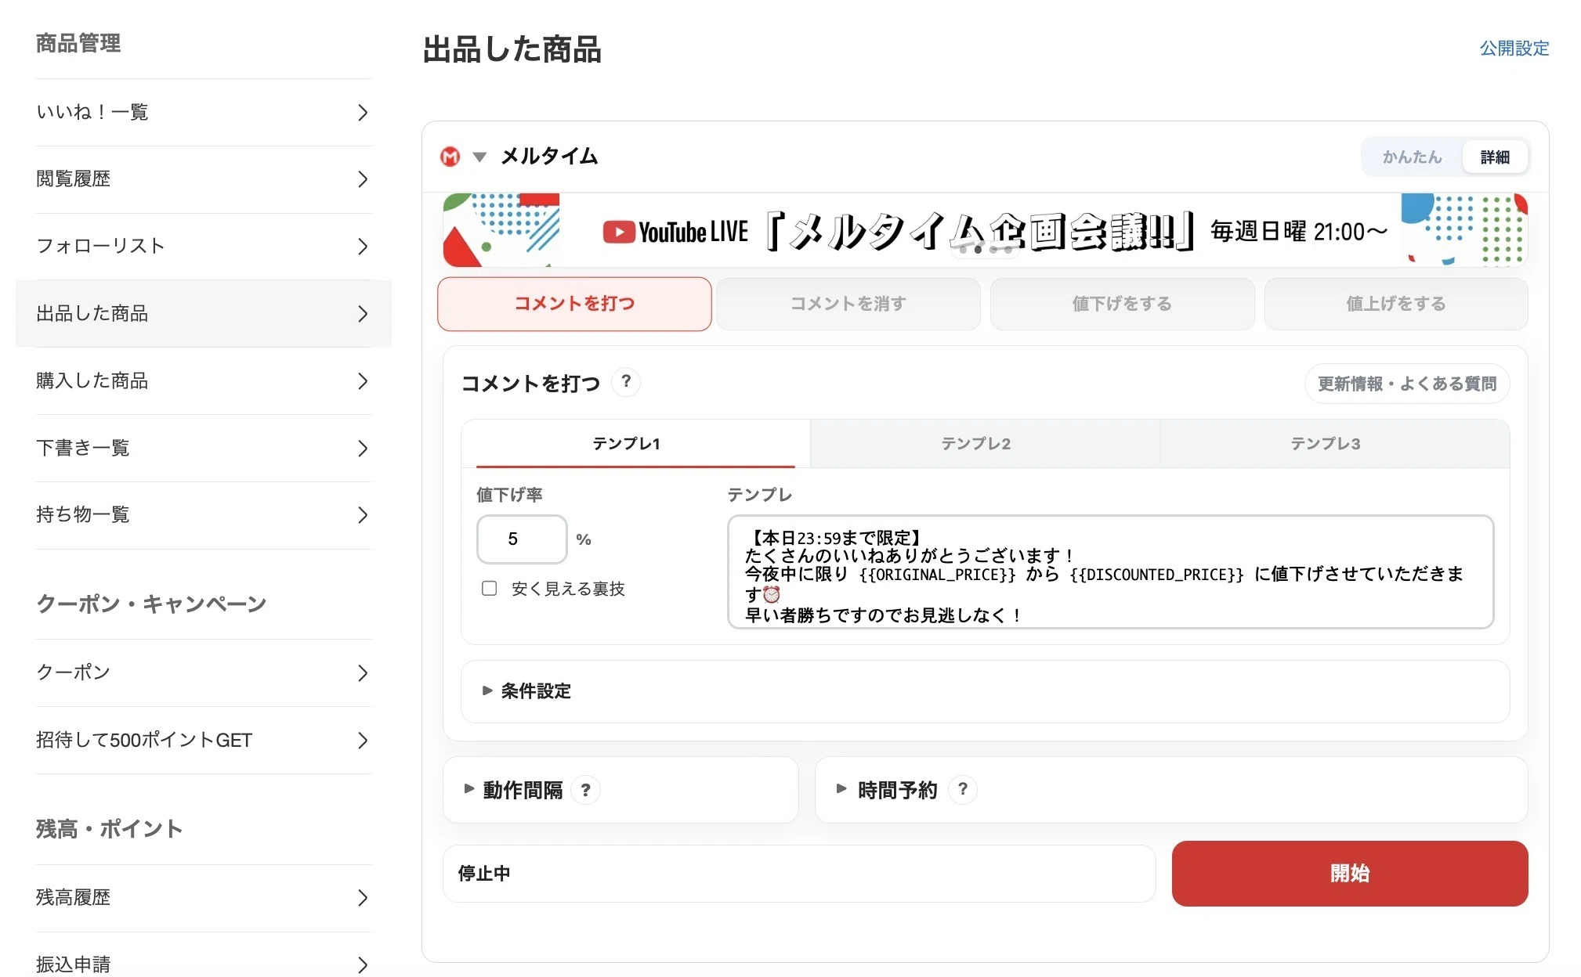This screenshot has width=1581, height=977.
Task: Switch to 詳細 mode
Action: pos(1495,157)
